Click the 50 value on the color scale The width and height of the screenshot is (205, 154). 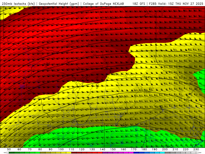(9, 149)
